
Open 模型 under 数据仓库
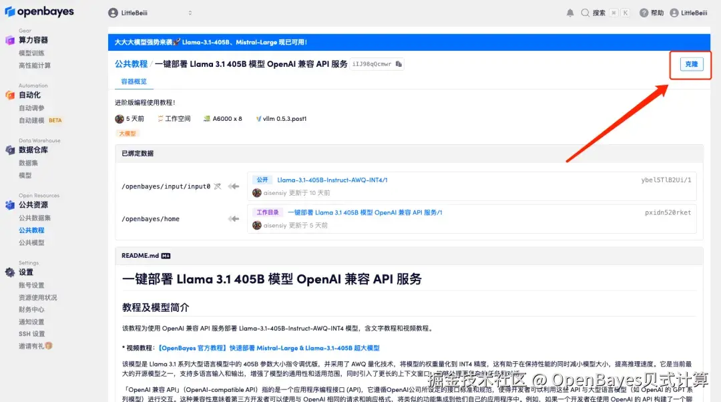click(x=25, y=175)
